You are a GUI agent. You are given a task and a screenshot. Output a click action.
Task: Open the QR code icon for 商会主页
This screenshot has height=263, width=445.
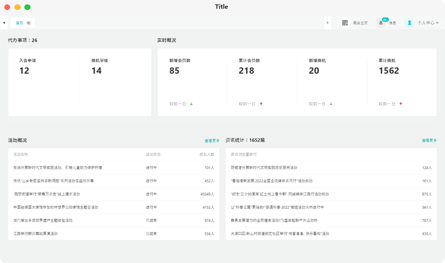(345, 23)
